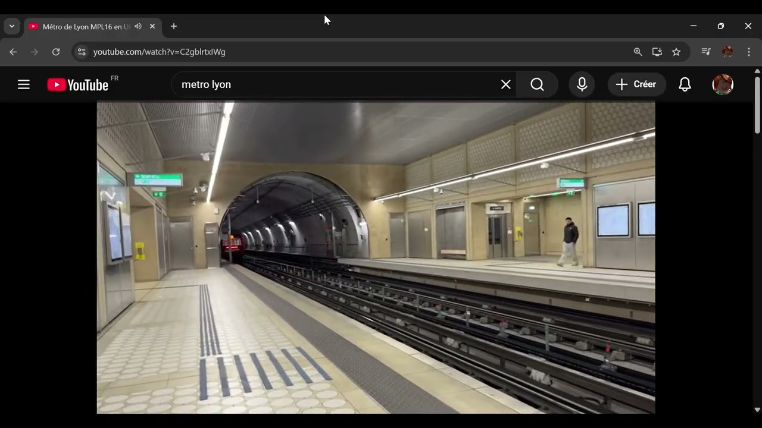
Task: Select the URL in the address bar
Action: 160,52
